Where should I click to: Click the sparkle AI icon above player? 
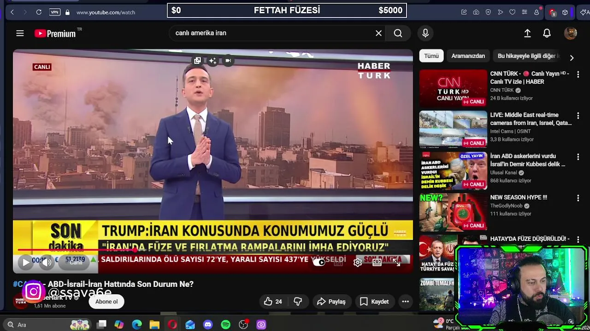[x=212, y=61]
